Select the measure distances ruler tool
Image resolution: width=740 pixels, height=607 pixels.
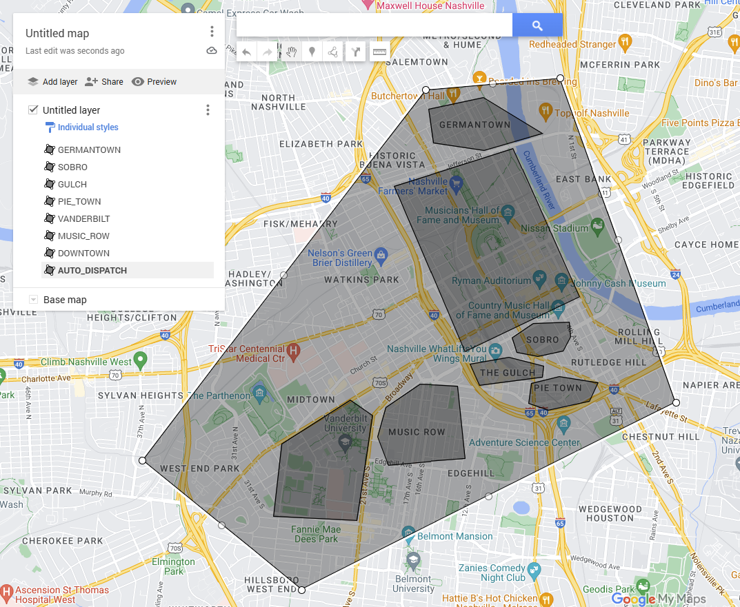click(379, 51)
